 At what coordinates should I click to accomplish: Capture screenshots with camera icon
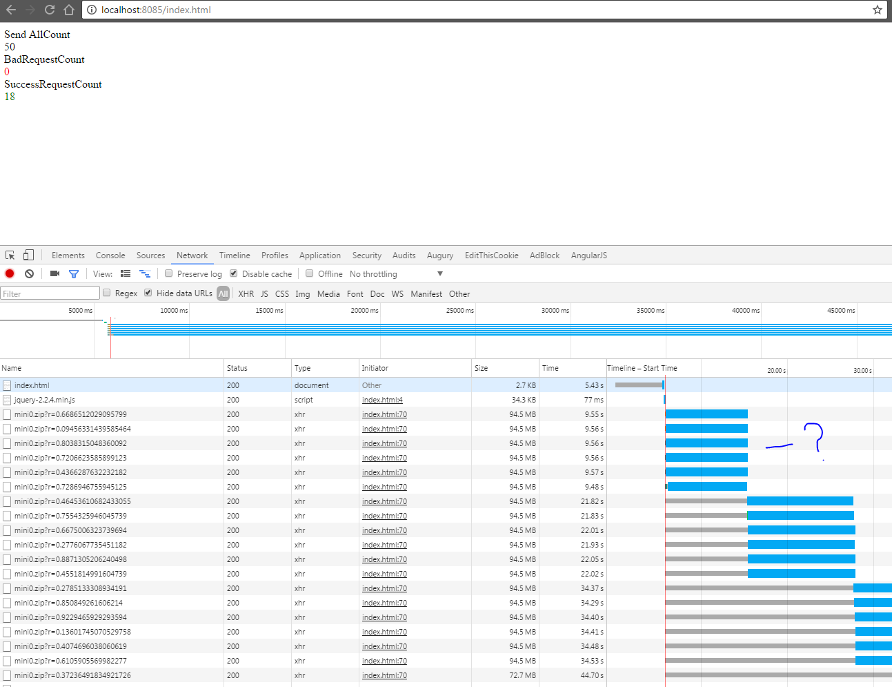[55, 273]
